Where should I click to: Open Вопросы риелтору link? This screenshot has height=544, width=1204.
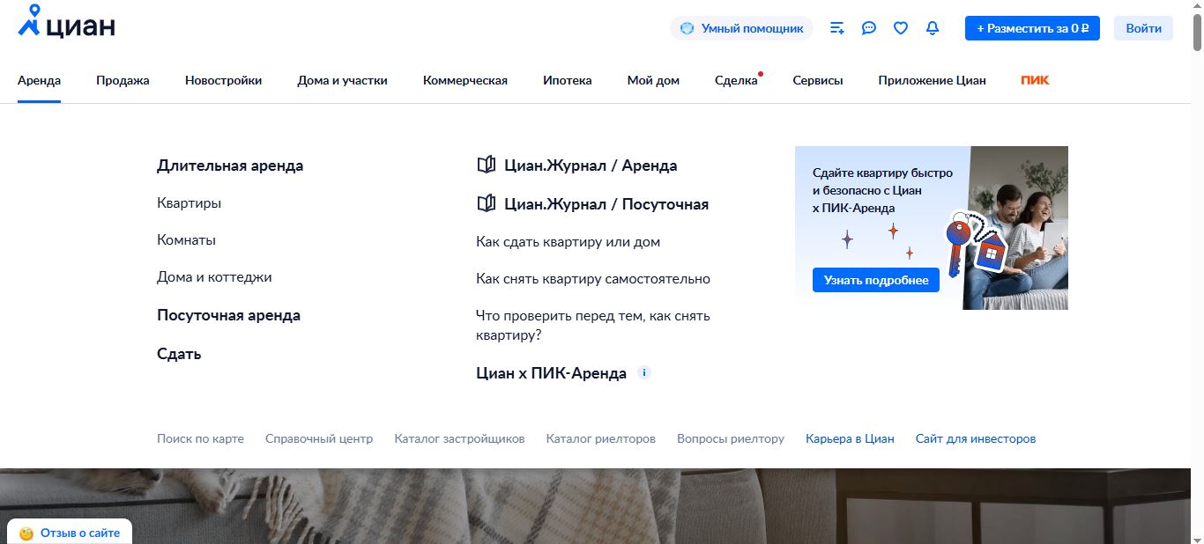(x=731, y=438)
